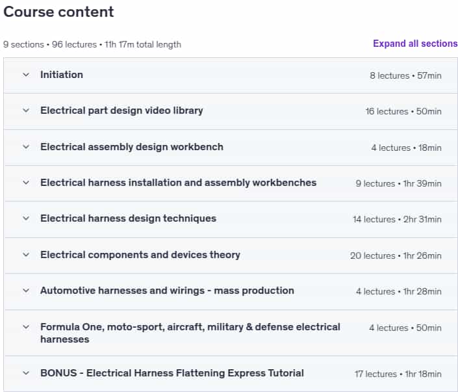The width and height of the screenshot is (458, 392).
Task: Open Electrical part design video library title
Action: click(121, 111)
